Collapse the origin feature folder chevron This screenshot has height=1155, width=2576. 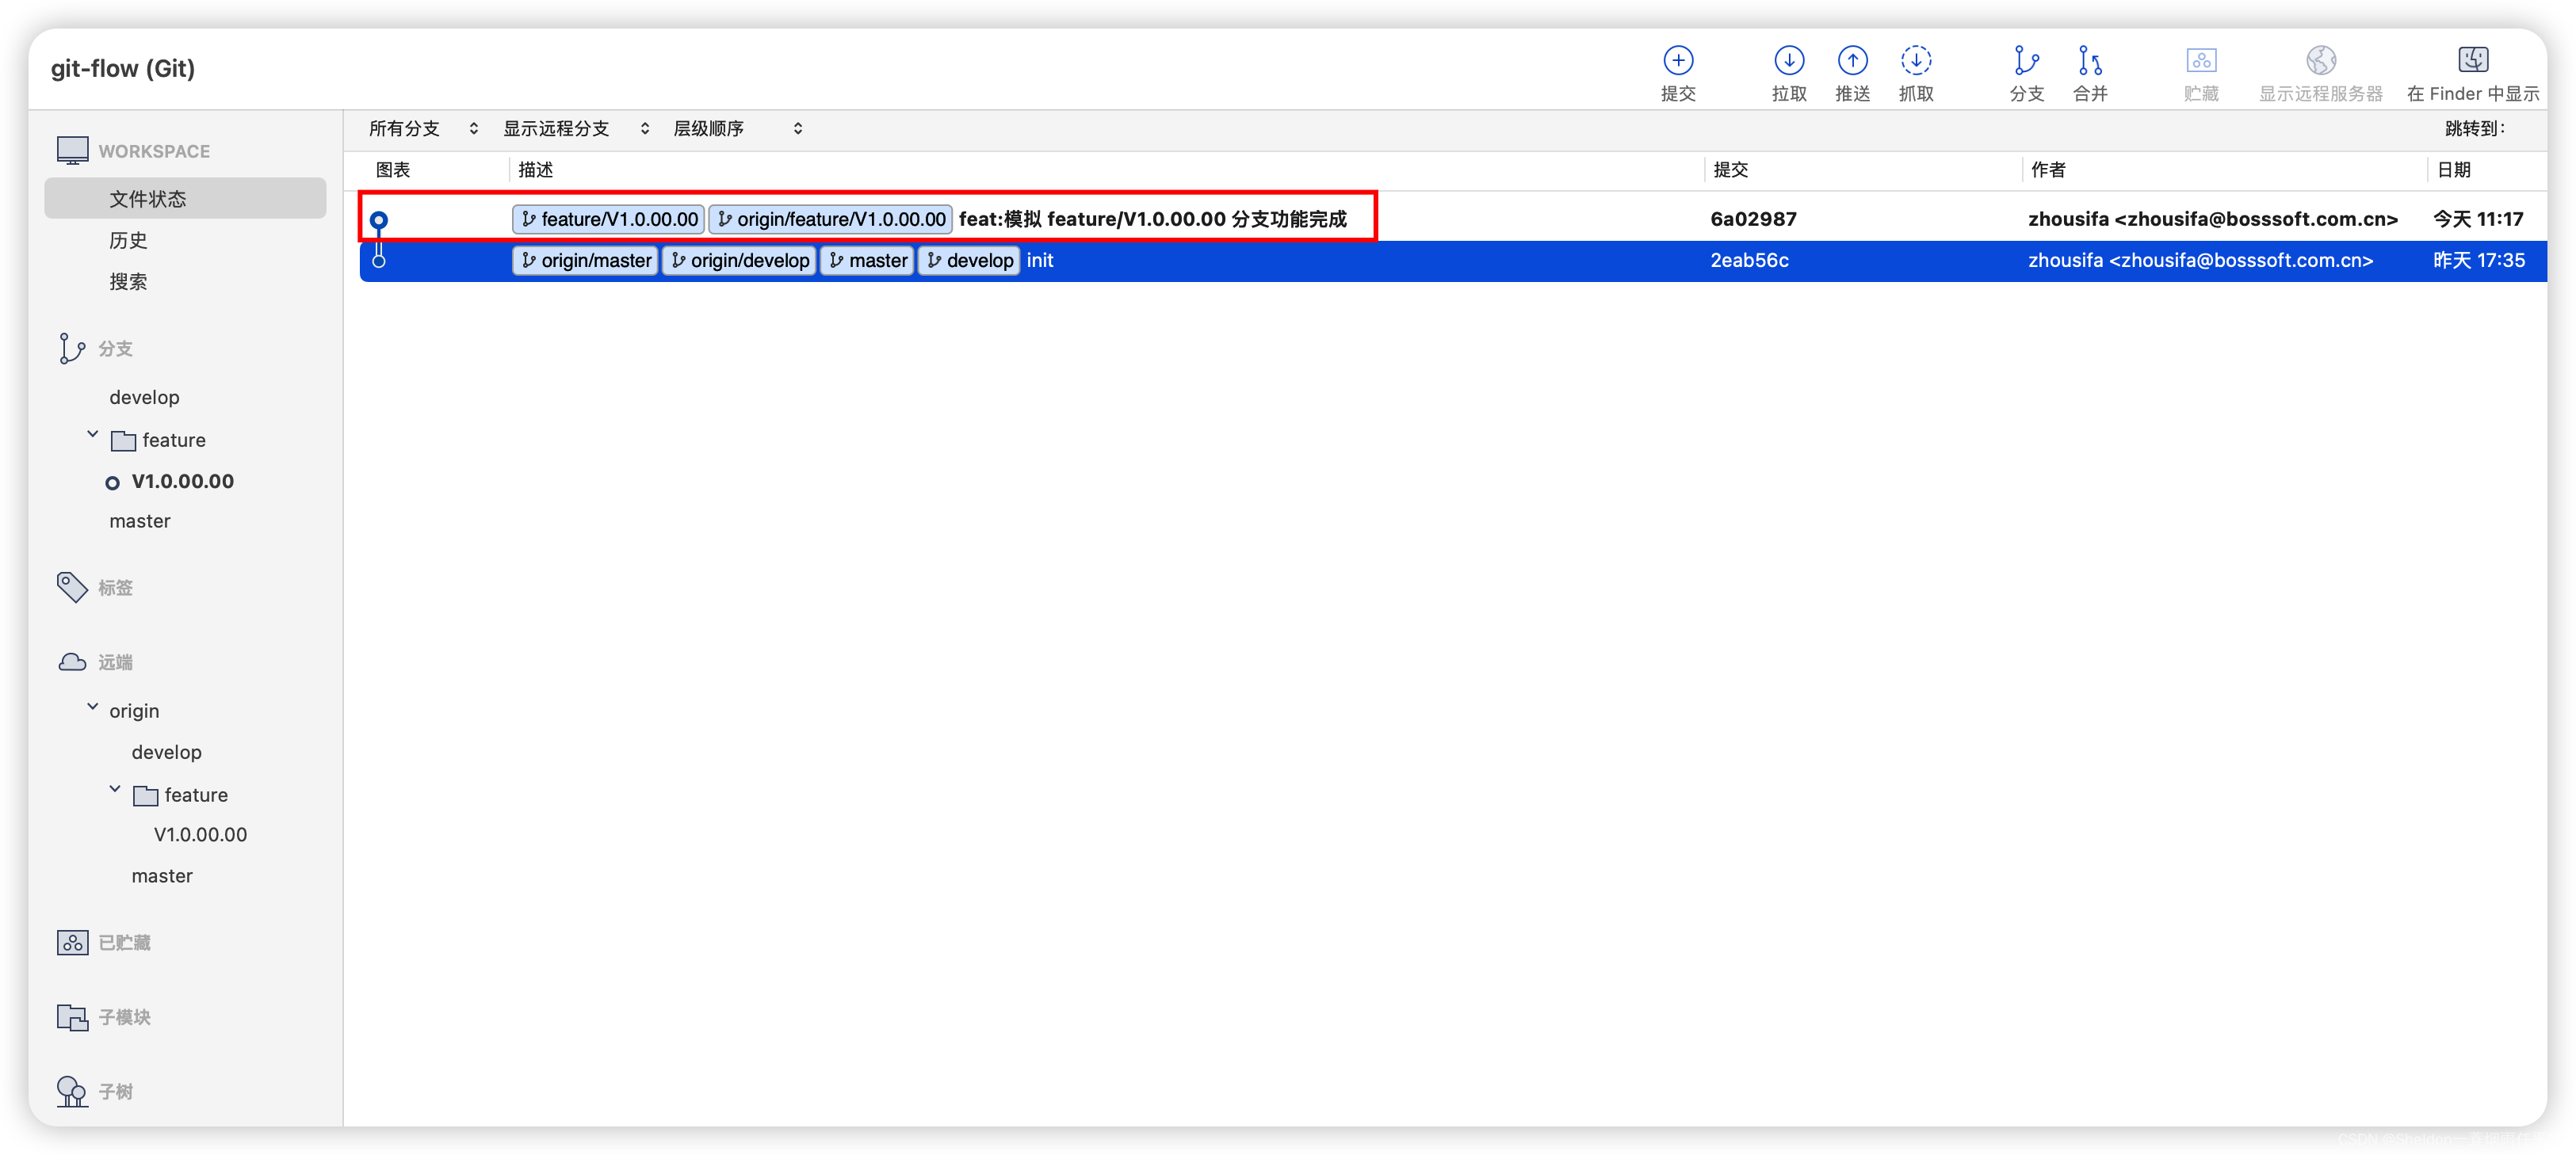115,791
